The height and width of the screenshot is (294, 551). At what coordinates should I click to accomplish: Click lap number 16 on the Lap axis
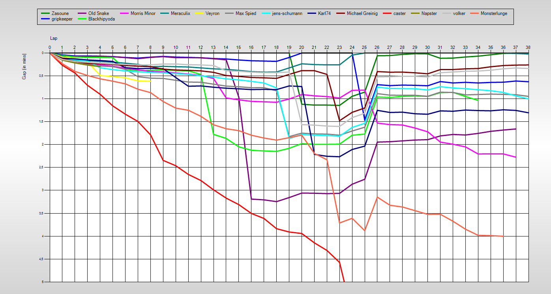click(x=251, y=47)
